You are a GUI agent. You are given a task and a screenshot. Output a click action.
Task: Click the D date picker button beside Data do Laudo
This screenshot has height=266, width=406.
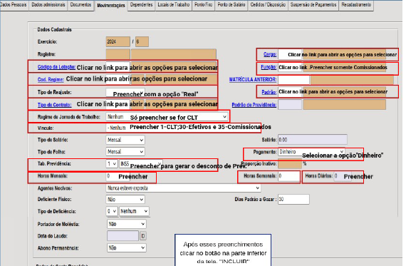(143, 236)
